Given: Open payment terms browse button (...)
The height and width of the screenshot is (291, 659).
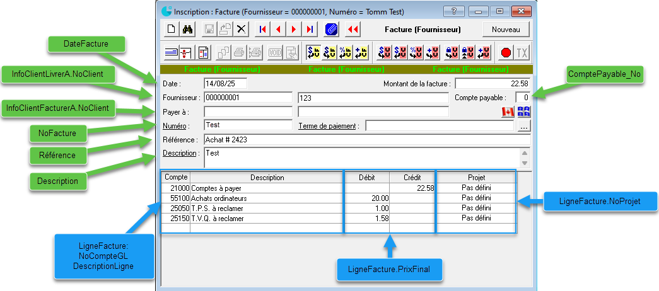Looking at the screenshot, I should pyautogui.click(x=523, y=126).
